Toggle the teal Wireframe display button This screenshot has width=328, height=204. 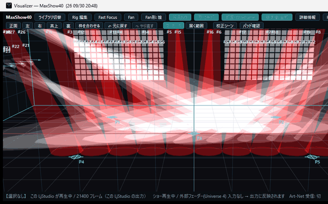tap(240, 17)
